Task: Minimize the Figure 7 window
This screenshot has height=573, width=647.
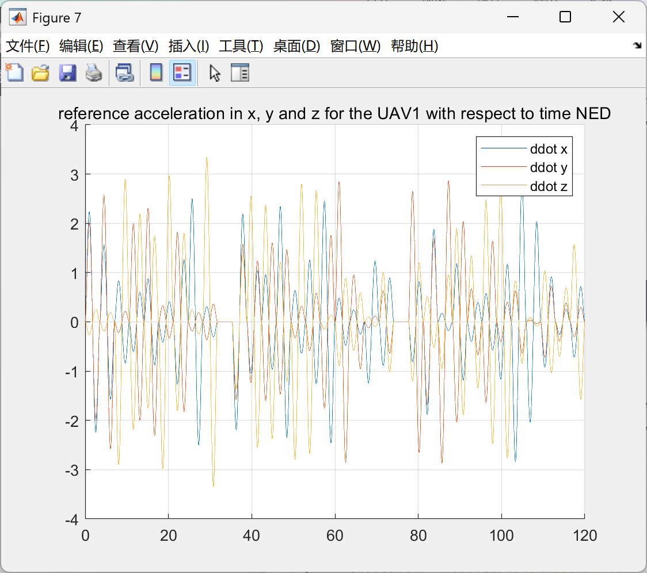Action: pyautogui.click(x=513, y=17)
